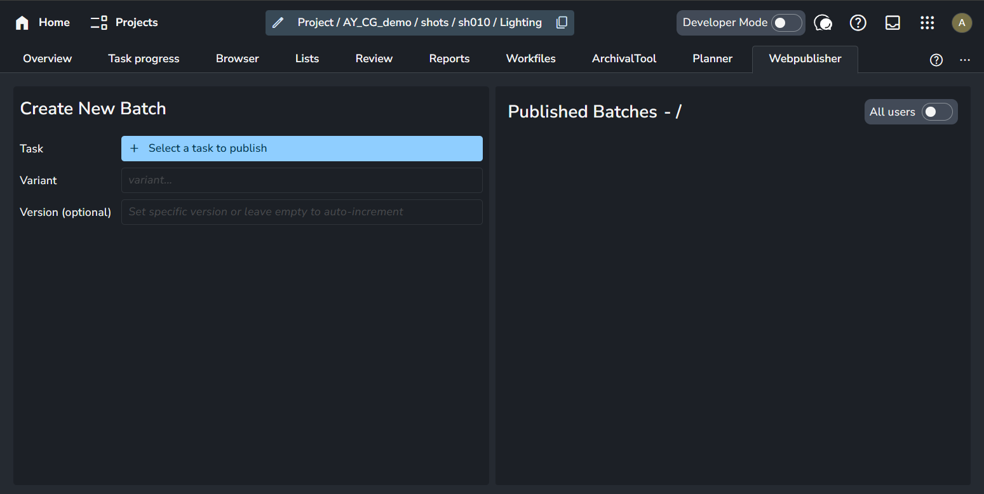The image size is (984, 494).
Task: Open the app grid launcher icon
Action: pyautogui.click(x=927, y=23)
